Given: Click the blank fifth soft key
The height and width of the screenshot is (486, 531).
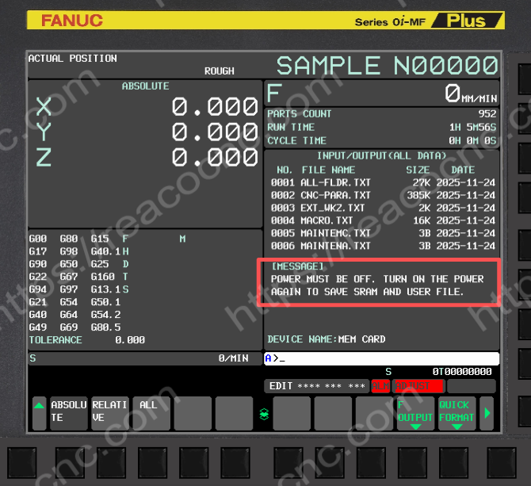Looking at the screenshot, I should (234, 413).
